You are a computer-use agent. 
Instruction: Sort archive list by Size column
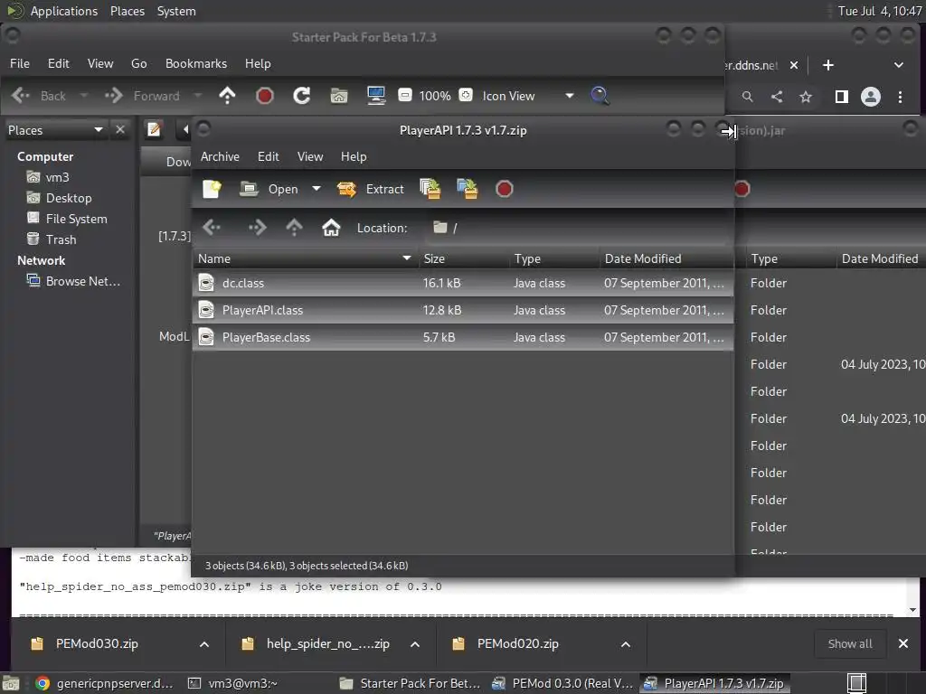coord(464,258)
